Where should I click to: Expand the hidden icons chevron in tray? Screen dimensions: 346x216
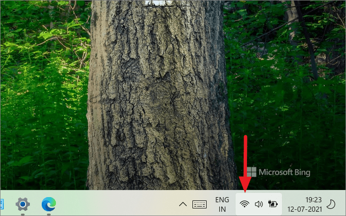coord(182,204)
